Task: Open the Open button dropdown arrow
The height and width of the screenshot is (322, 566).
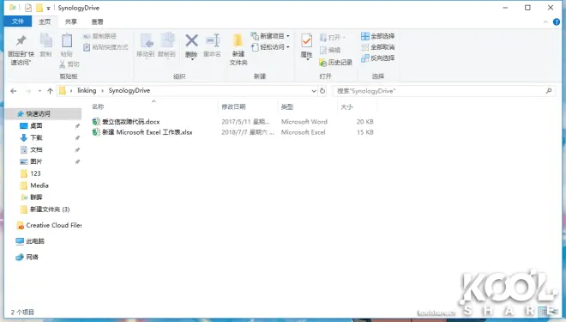Action: tap(344, 37)
